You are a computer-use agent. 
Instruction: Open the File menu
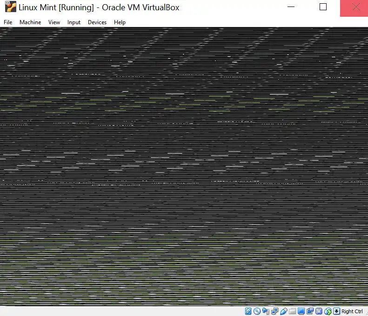[x=8, y=22]
